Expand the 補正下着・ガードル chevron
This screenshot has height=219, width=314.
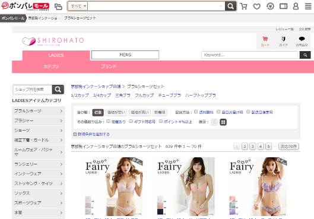point(61,140)
